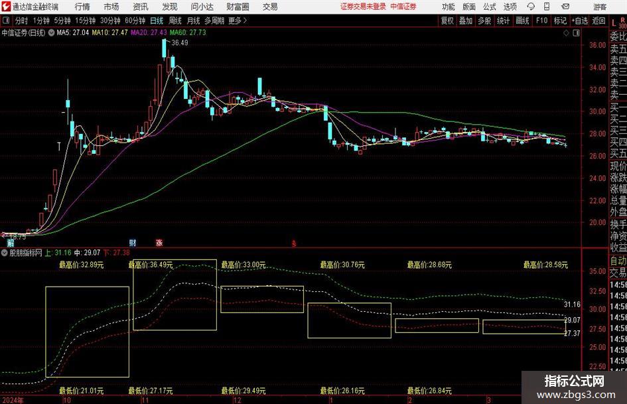Toggle the right panel icon beside the diamond
627x404 pixels.
tap(576, 33)
